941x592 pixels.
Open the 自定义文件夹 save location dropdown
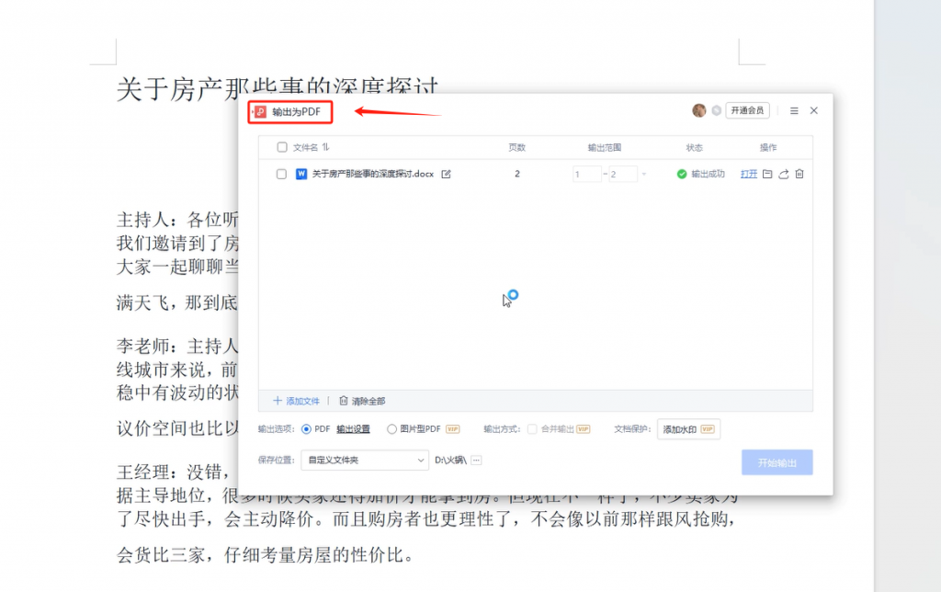pos(365,461)
